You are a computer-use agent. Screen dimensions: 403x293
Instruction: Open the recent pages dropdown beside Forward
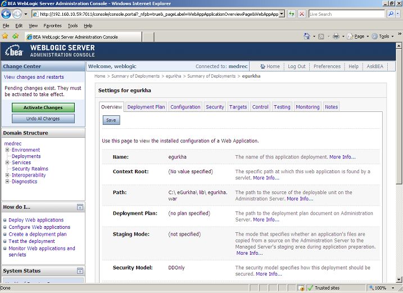point(26,14)
